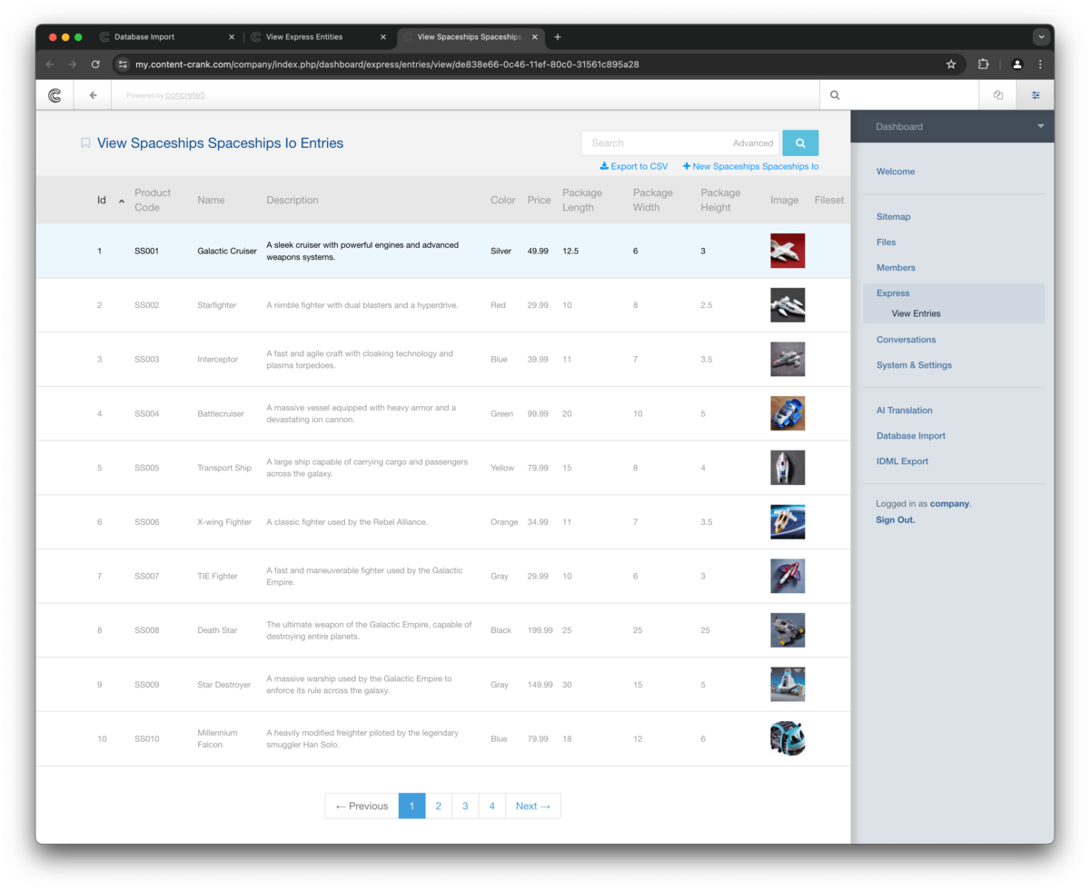Open Database Import sidebar link
Image resolution: width=1090 pixels, height=891 pixels.
[911, 435]
